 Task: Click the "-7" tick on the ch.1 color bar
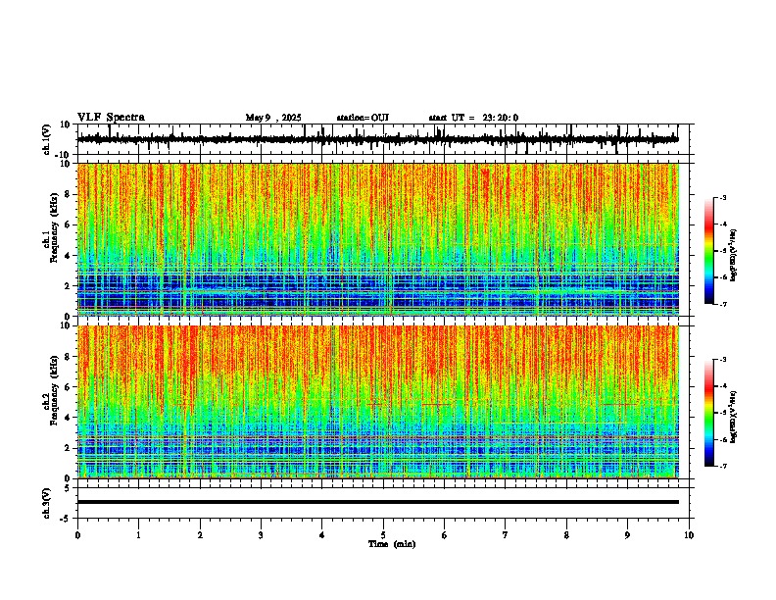[723, 304]
